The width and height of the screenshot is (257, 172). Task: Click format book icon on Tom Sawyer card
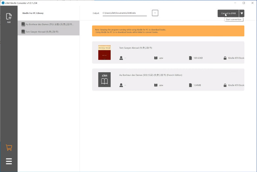(x=156, y=58)
